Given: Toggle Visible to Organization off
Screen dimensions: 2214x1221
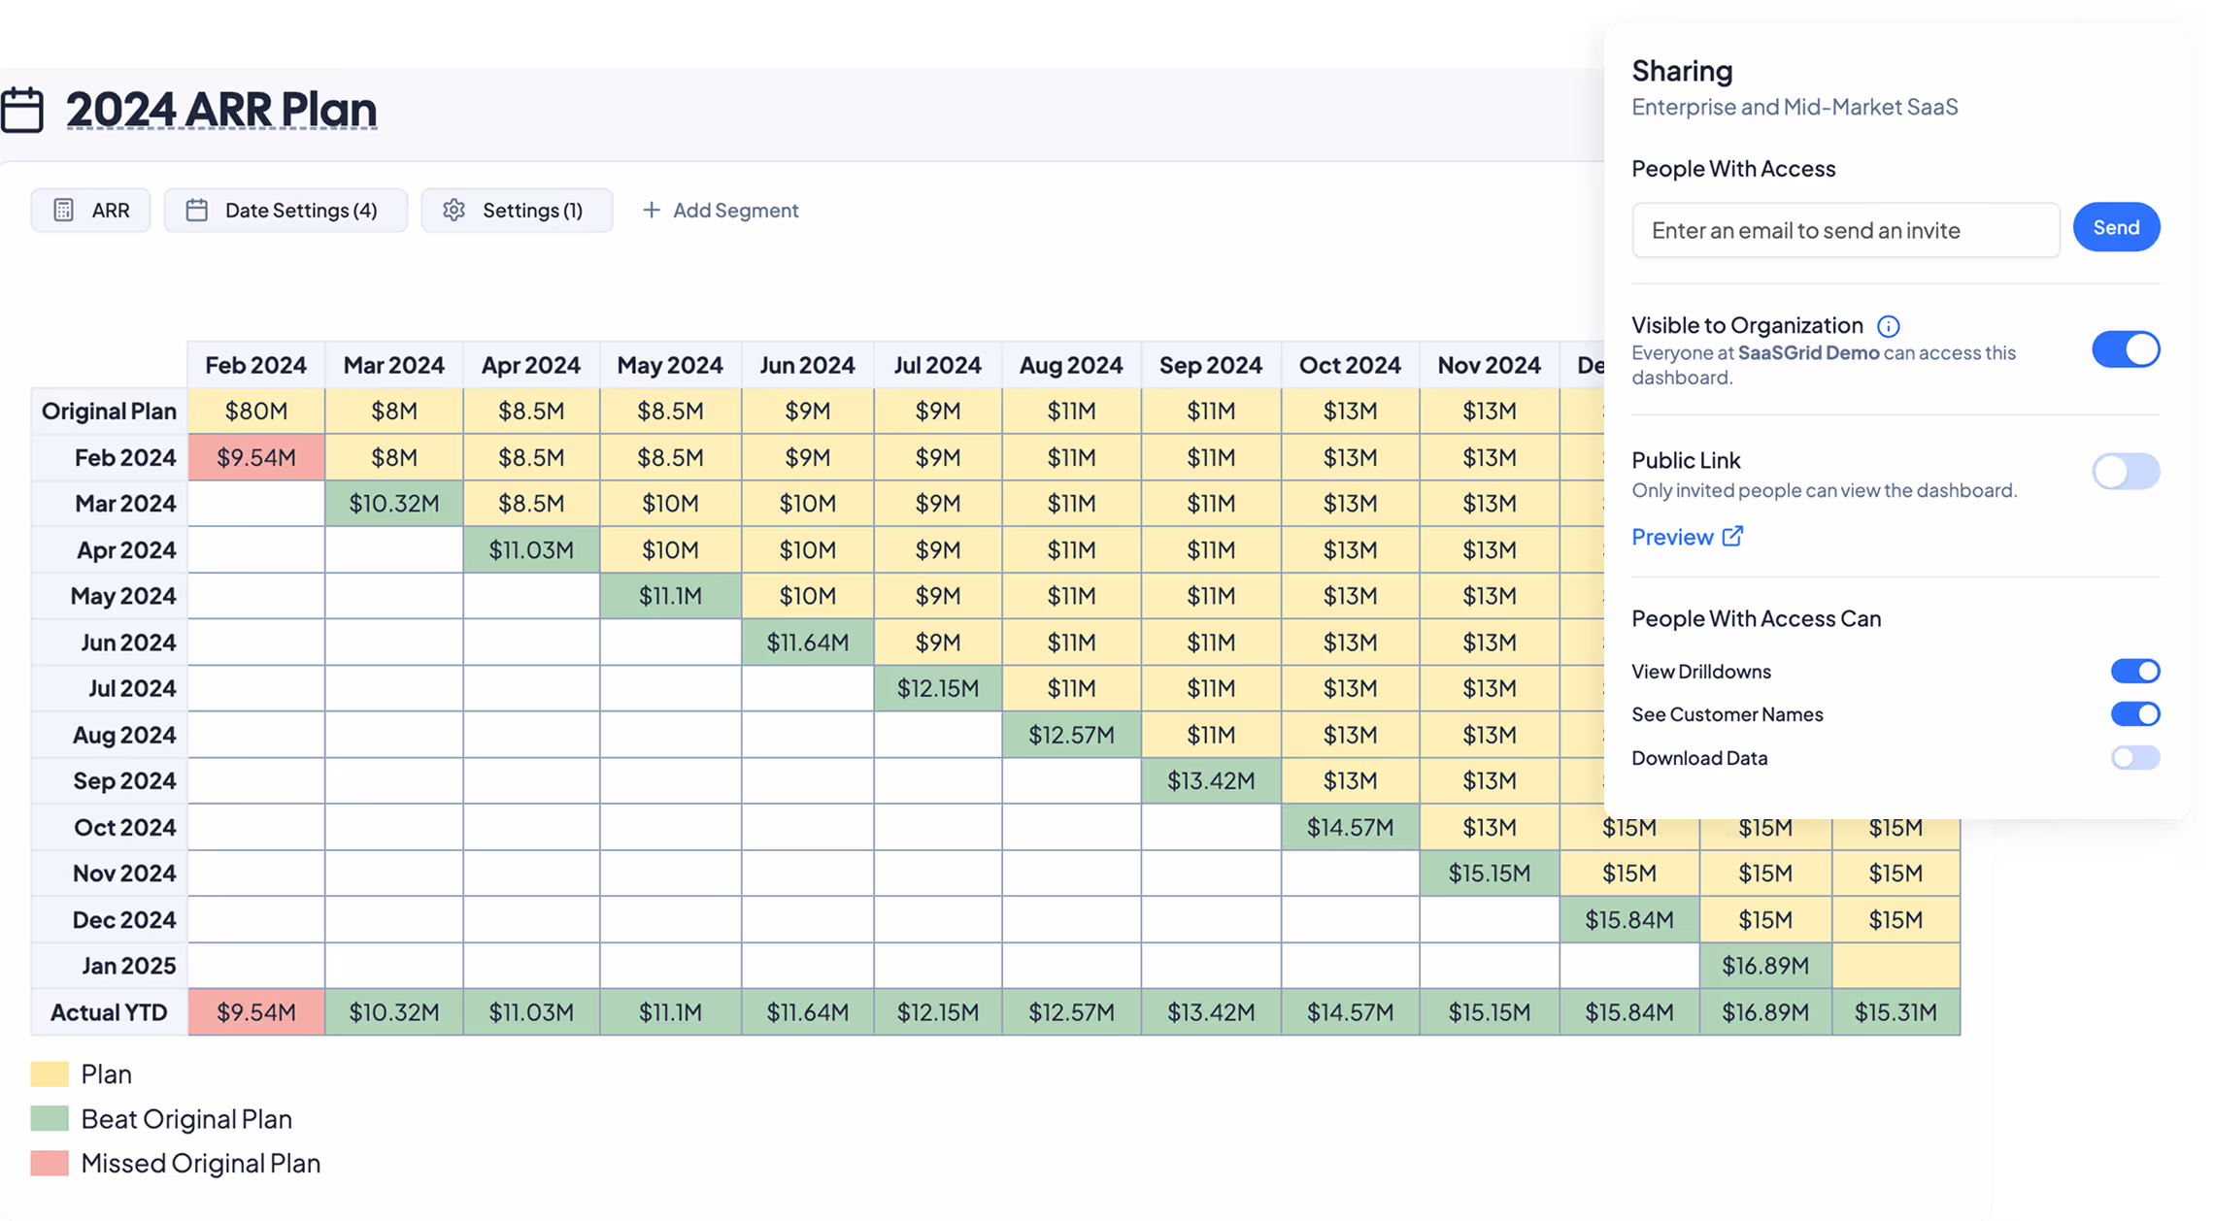Looking at the screenshot, I should tap(2125, 349).
